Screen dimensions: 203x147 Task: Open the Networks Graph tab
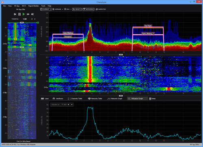pyautogui.click(x=115, y=99)
